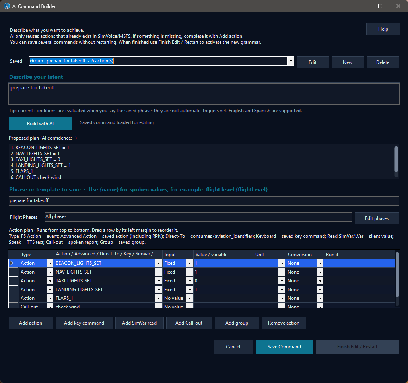Screen dimensions: 408x383
Task: Open Conversion dropdown in LANDING_LIGHTS_SET row
Action: (320, 290)
